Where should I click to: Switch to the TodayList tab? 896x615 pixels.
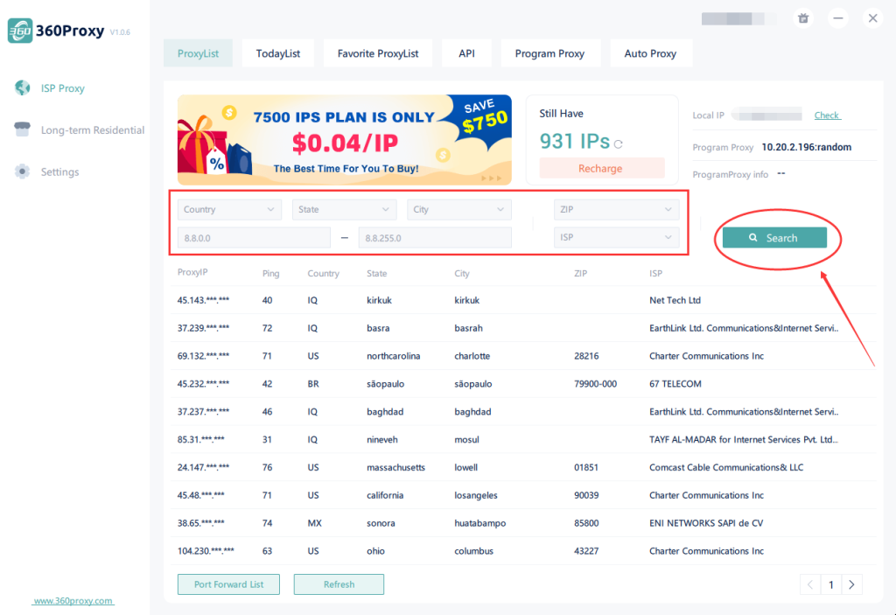[x=277, y=53]
